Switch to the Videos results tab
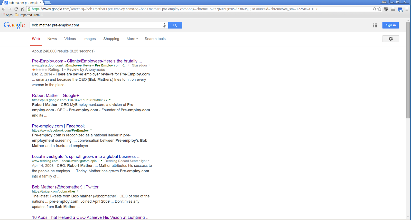411x220 pixels. pyautogui.click(x=70, y=39)
